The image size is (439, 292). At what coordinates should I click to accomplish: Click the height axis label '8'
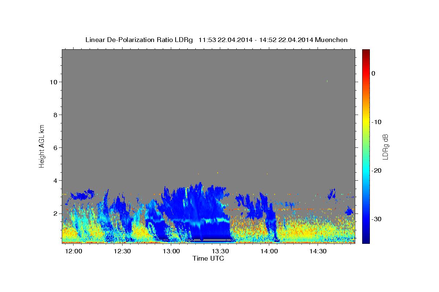56,115
